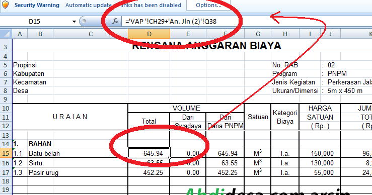Select column G header
The height and width of the screenshot is (195, 372).
click(258, 34)
